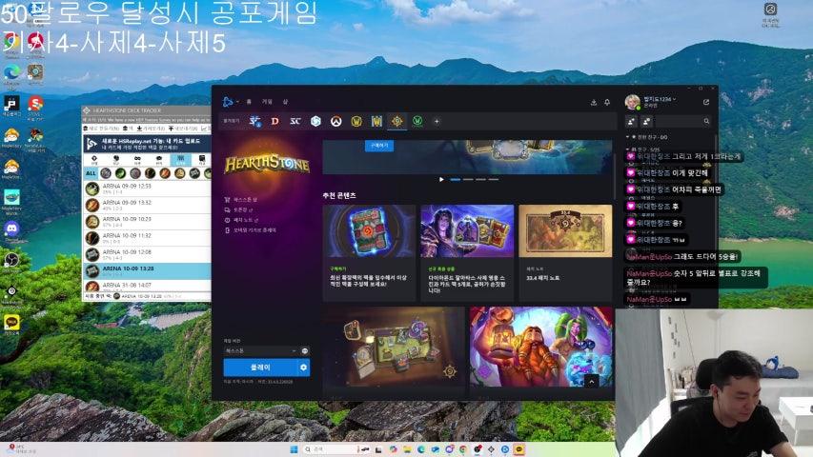Select fourth banner carousel indicator
The height and width of the screenshot is (457, 813).
[x=493, y=179]
